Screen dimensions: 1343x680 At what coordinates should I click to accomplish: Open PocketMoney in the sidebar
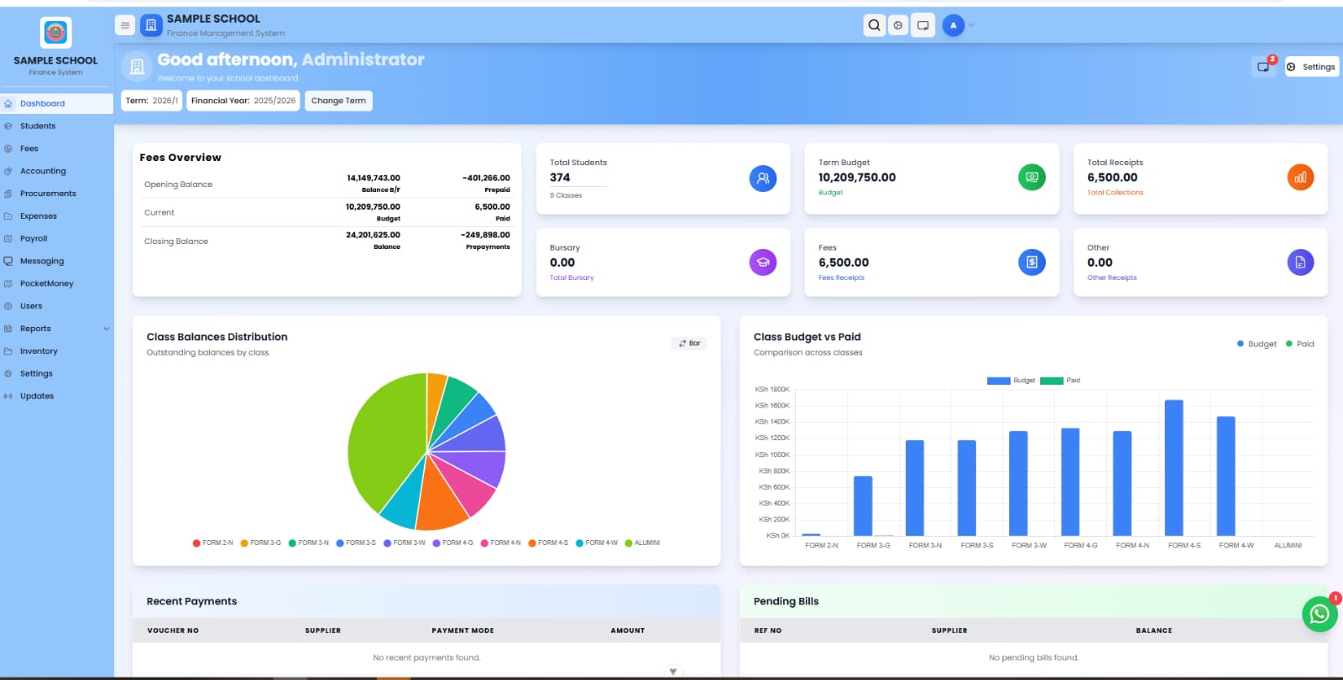(56, 284)
